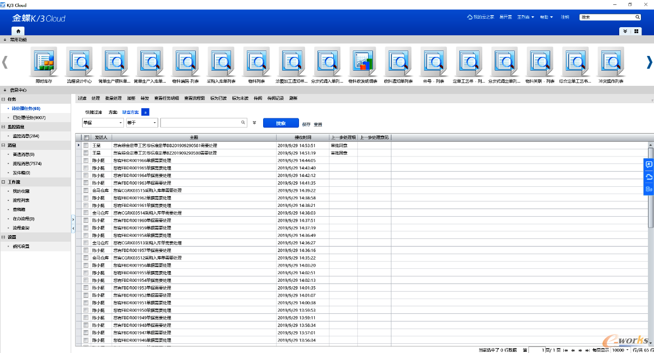This screenshot has height=353, width=654.
Task: Open the 件号-列表 shortcut icon
Action: tap(434, 61)
